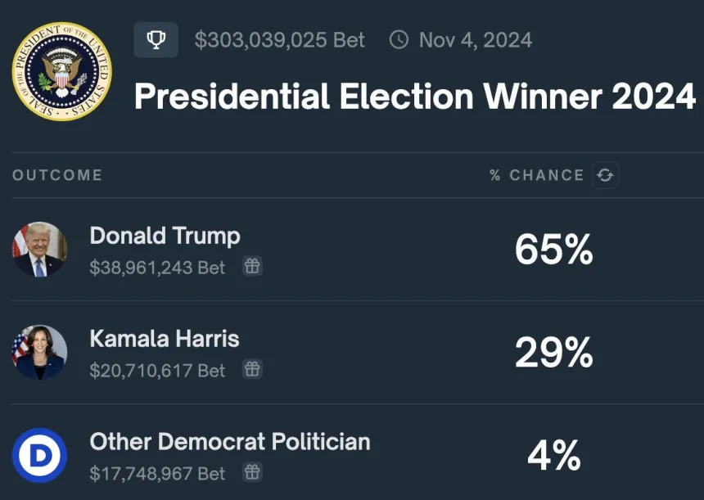Click Donald Trump's profile photo
Screen dimensions: 704x500
point(39,250)
